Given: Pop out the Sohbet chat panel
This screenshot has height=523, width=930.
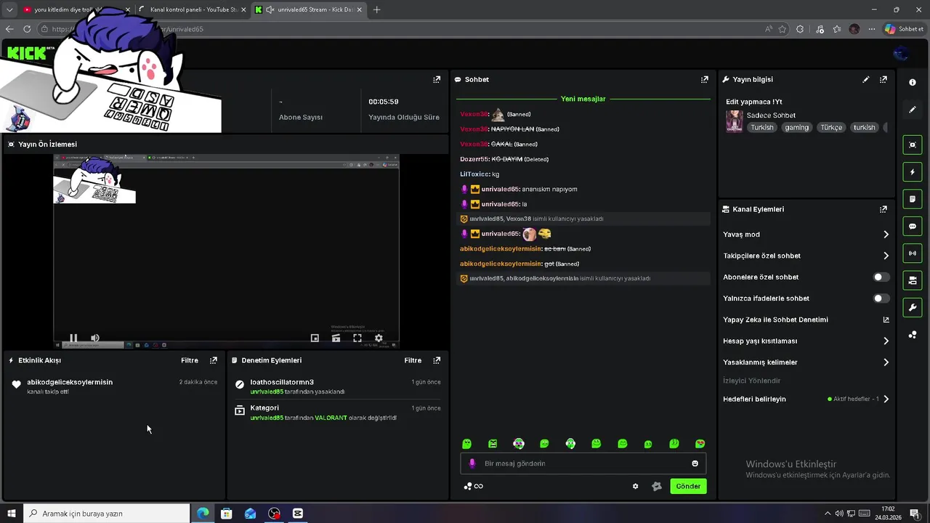Looking at the screenshot, I should point(704,79).
